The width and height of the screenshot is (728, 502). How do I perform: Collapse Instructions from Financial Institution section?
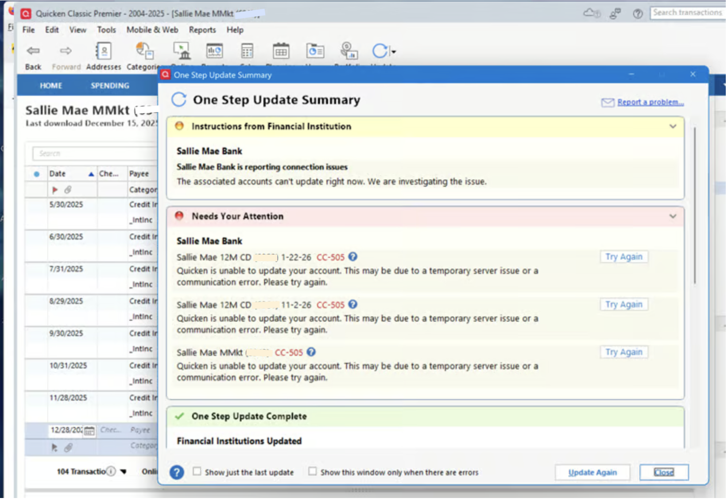pos(673,127)
